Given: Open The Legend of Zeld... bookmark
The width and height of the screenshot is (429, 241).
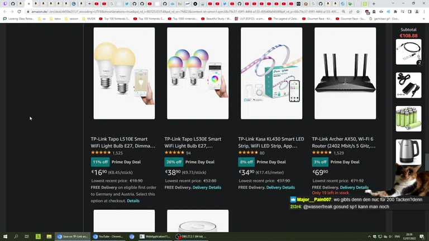Looking at the screenshot, I should point(283,19).
